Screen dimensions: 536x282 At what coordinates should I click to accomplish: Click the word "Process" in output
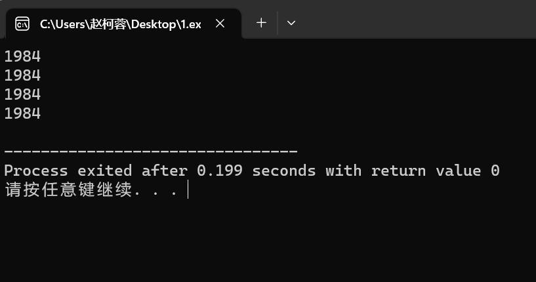[x=36, y=171]
